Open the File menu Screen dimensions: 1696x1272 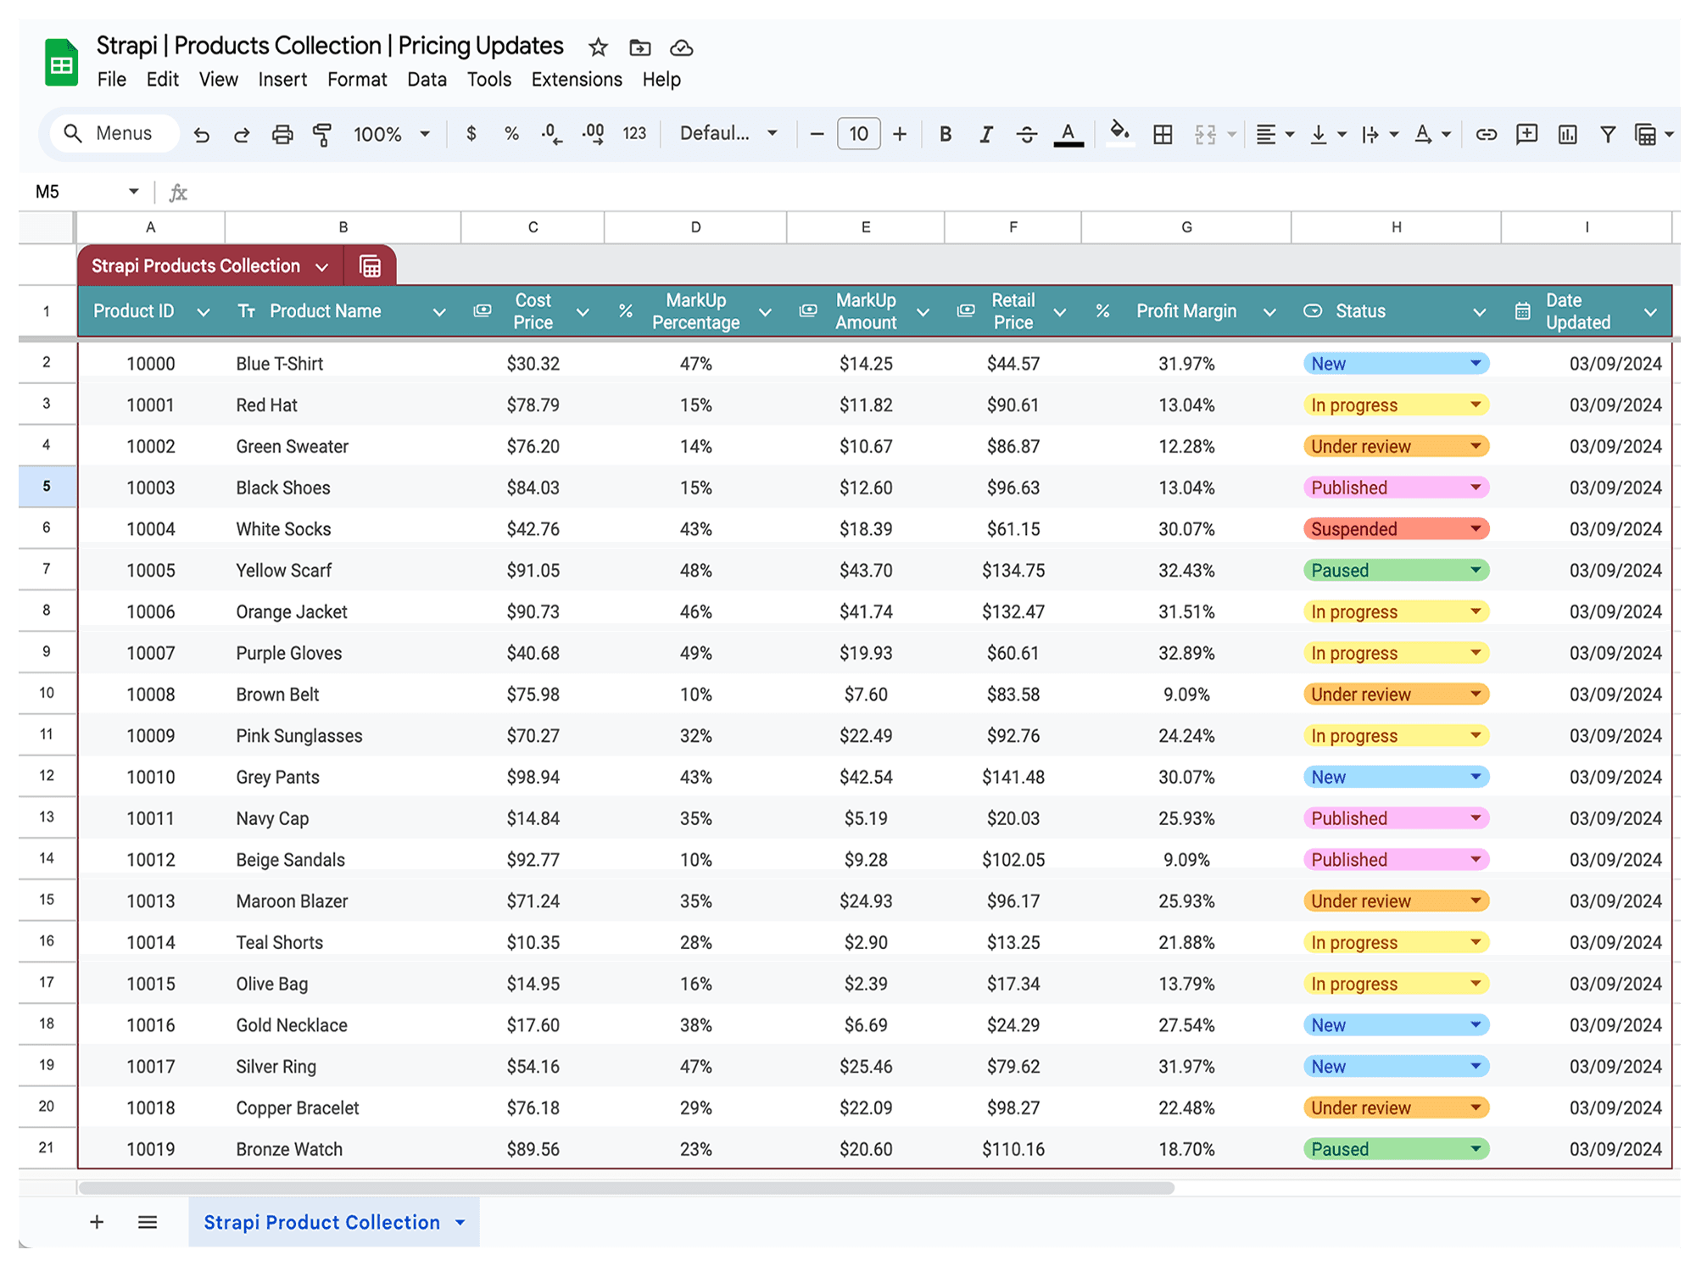[112, 80]
